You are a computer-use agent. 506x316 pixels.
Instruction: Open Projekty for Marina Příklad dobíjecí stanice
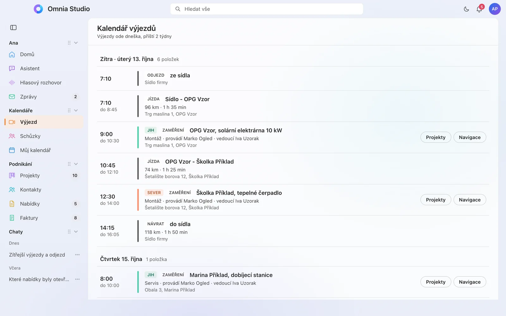pos(435,282)
